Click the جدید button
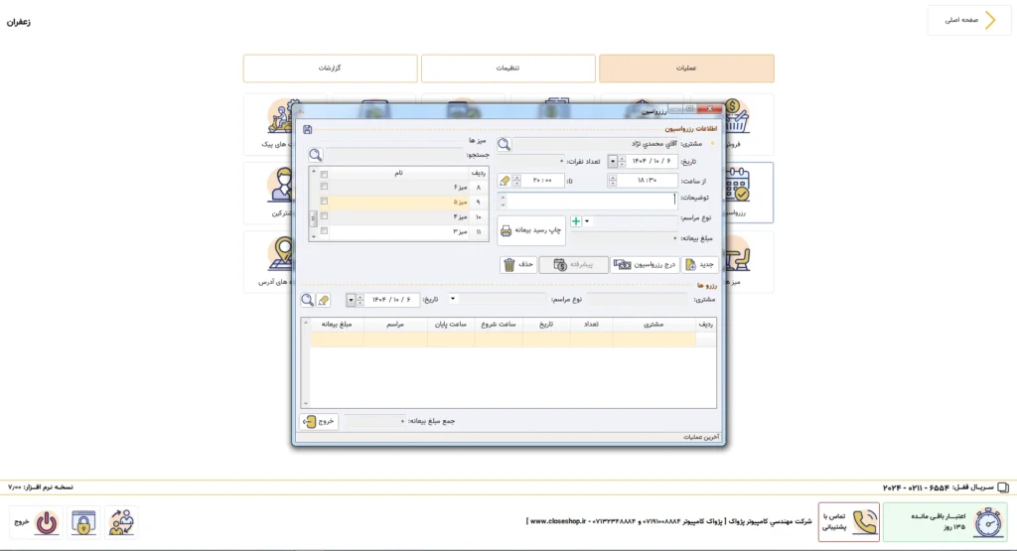 pos(700,264)
